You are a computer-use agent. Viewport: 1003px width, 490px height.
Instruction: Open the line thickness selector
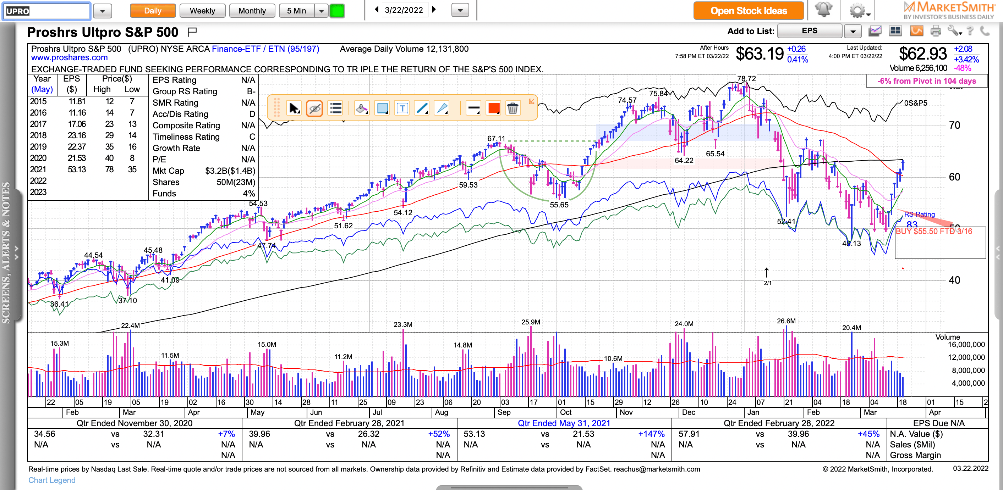click(x=473, y=108)
